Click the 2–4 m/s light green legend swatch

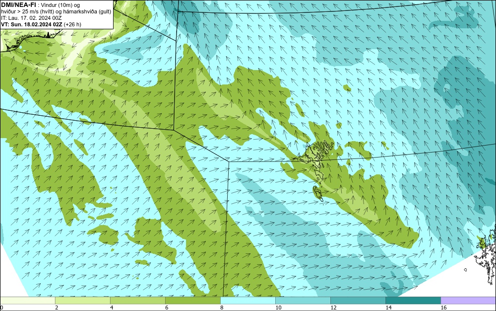82,300
